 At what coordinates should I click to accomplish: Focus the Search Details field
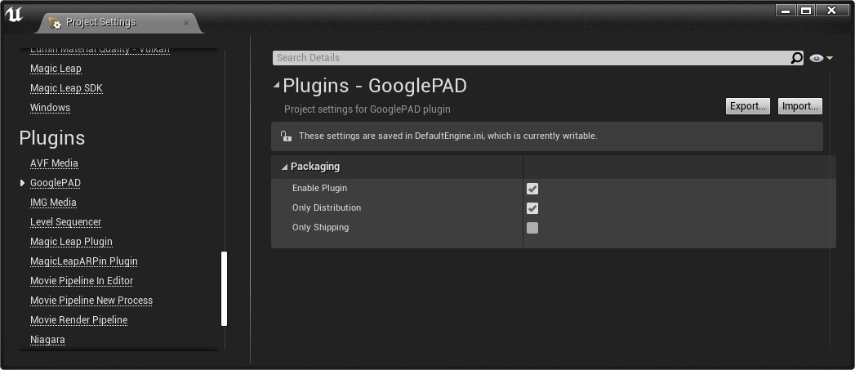[x=531, y=58]
